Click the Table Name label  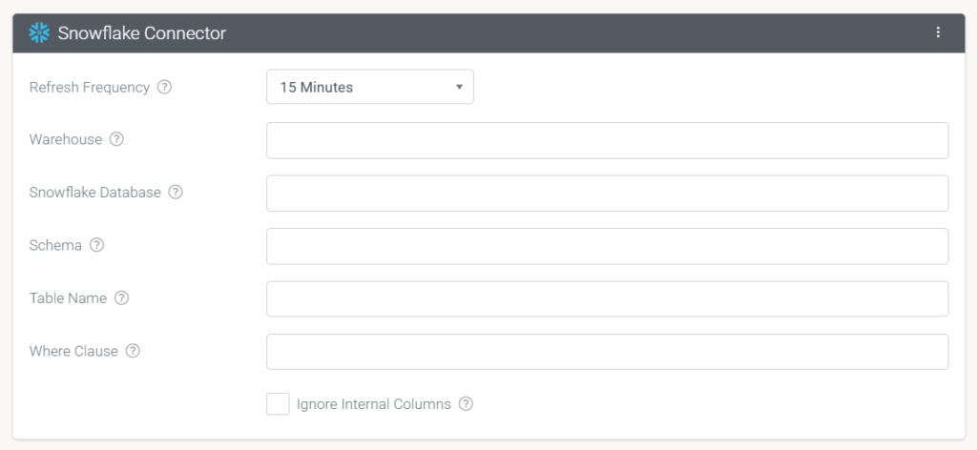68,298
